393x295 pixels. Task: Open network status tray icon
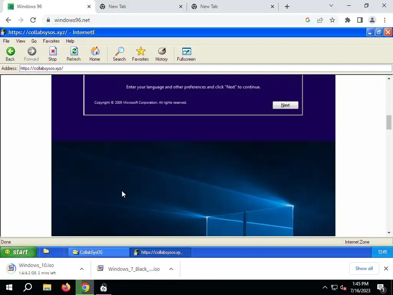pyautogui.click(x=334, y=287)
